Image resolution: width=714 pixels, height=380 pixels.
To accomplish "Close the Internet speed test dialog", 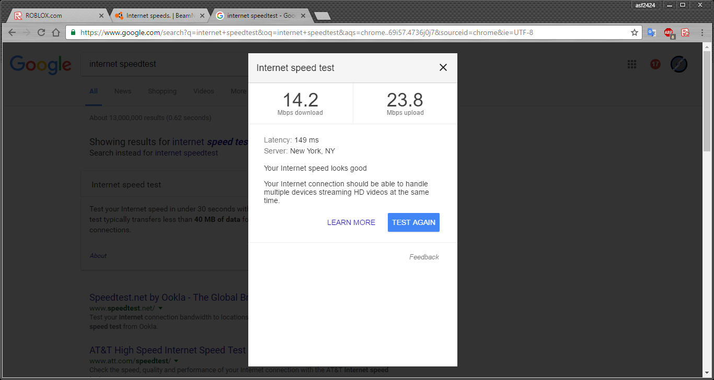I will point(443,67).
